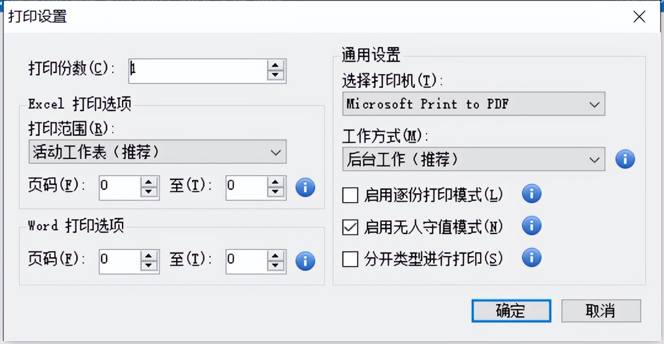664x344 pixels.
Task: Click the info icon beside Word page range
Action: click(304, 261)
